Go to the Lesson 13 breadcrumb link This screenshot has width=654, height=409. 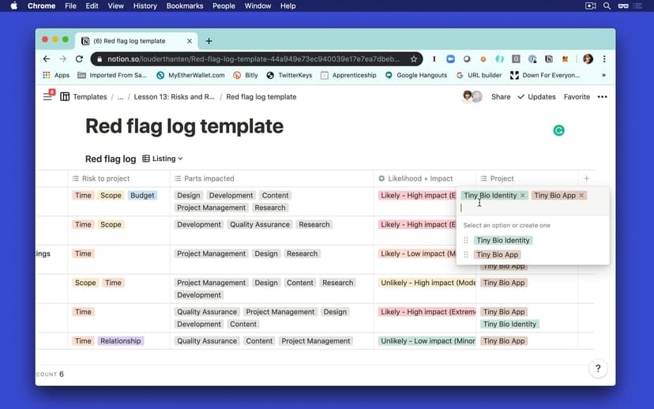coord(174,97)
